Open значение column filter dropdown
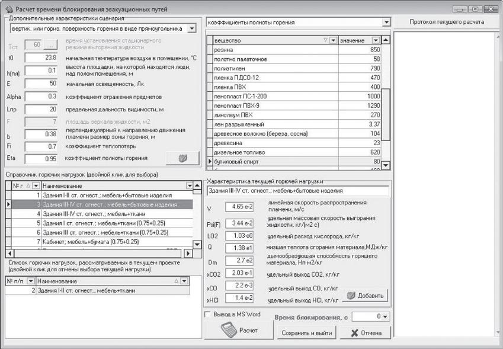503x349 pixels. pyautogui.click(x=376, y=40)
